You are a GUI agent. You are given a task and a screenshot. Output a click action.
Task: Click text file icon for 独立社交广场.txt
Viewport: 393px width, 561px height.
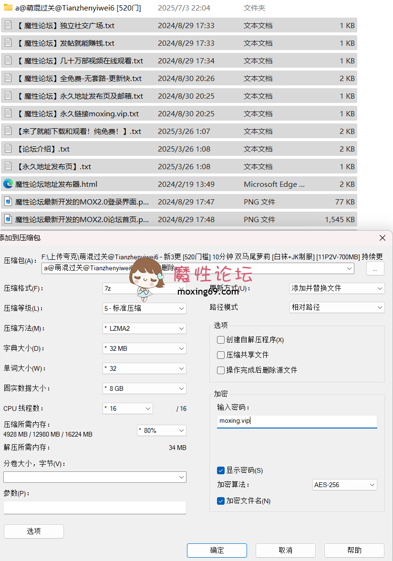pyautogui.click(x=8, y=25)
